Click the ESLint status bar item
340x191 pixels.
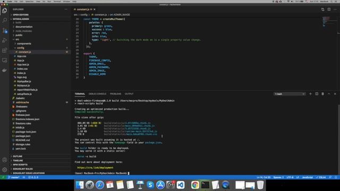coord(321,177)
